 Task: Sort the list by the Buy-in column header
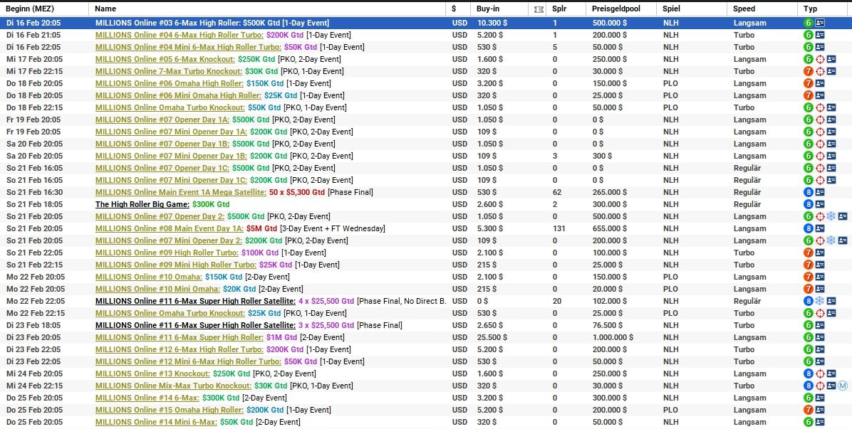tap(487, 9)
